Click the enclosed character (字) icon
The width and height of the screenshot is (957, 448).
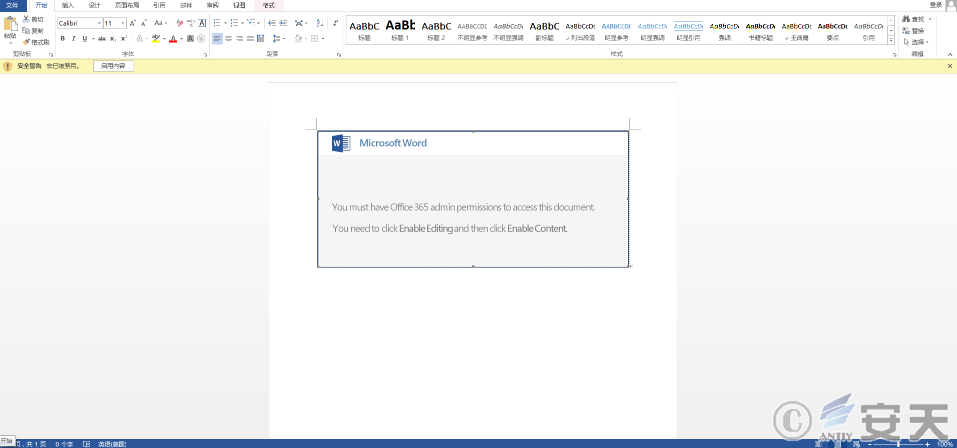201,38
